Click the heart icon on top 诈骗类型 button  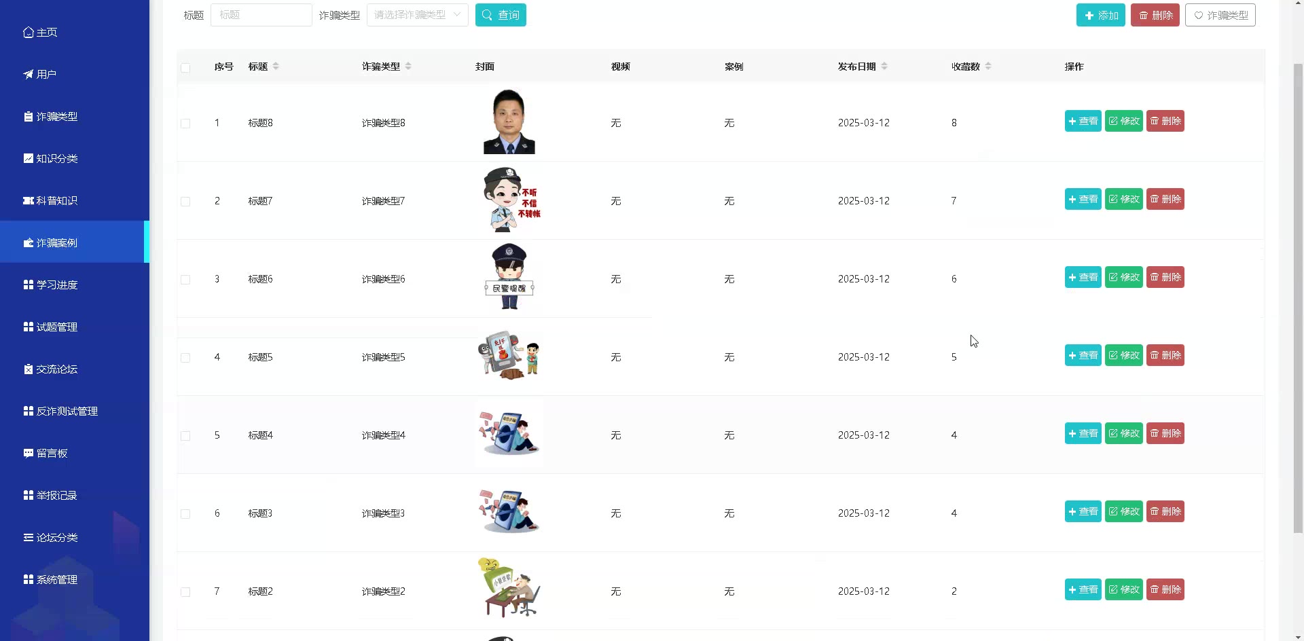click(1198, 16)
